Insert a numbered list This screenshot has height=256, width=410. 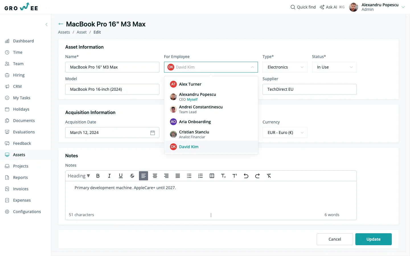200,176
